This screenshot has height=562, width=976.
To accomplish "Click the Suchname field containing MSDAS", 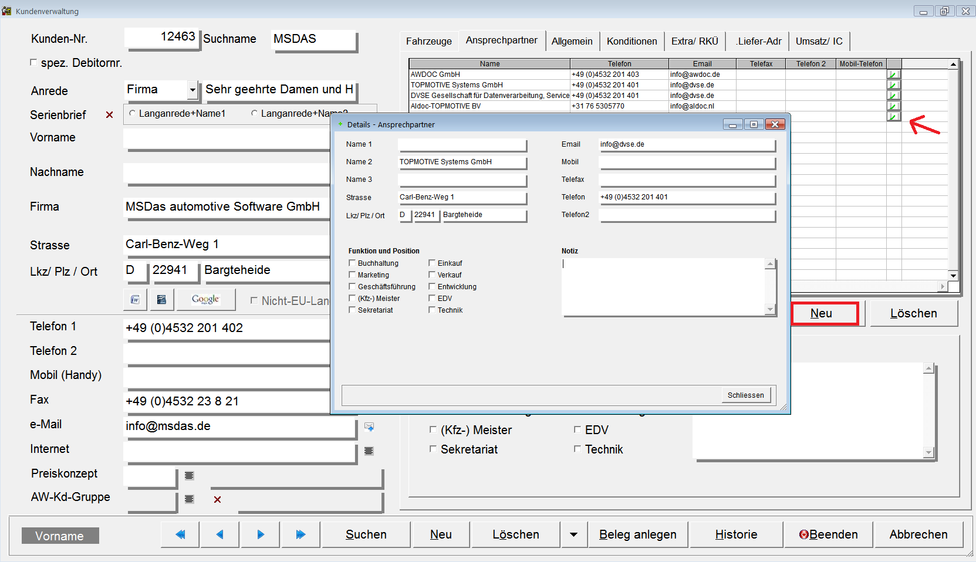I will [314, 39].
